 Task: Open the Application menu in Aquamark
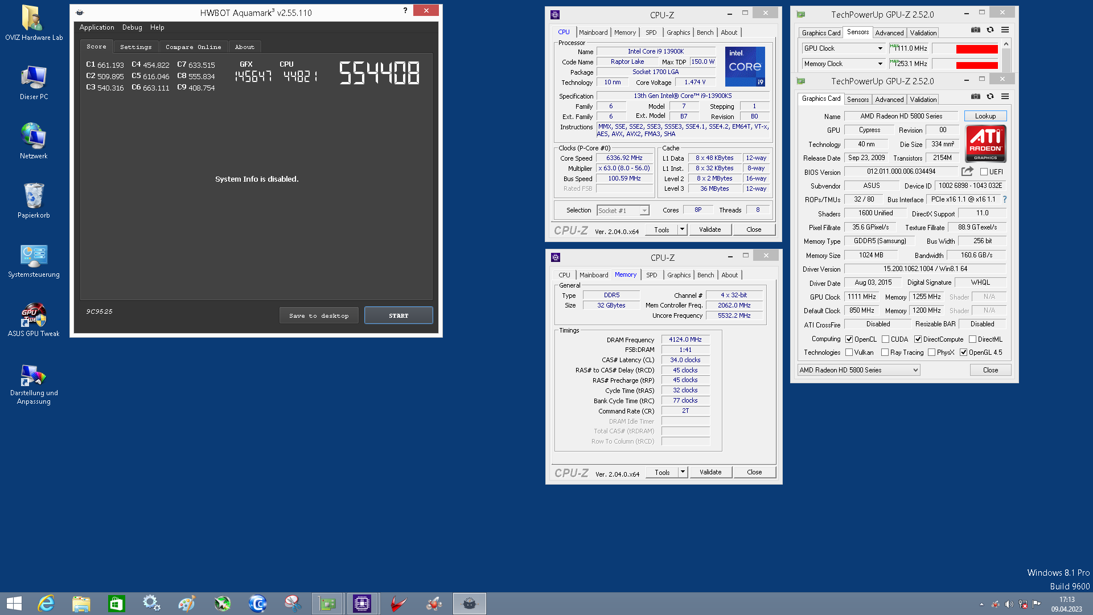tap(97, 27)
